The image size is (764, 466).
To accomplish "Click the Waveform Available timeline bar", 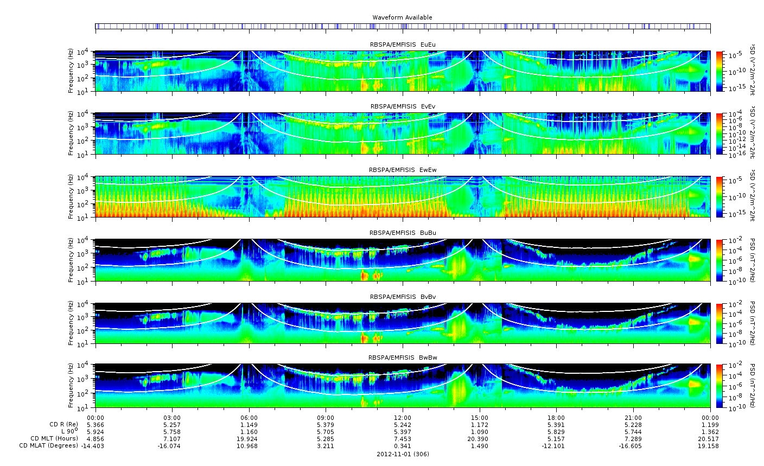I will tap(403, 26).
